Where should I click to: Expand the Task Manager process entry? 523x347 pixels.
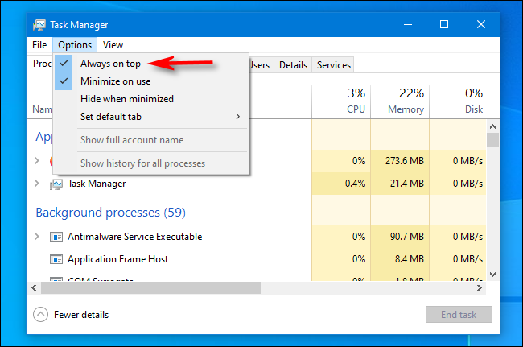tap(37, 184)
